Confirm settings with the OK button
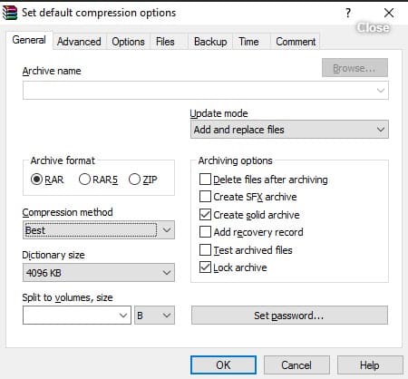408x379 pixels. click(x=223, y=365)
